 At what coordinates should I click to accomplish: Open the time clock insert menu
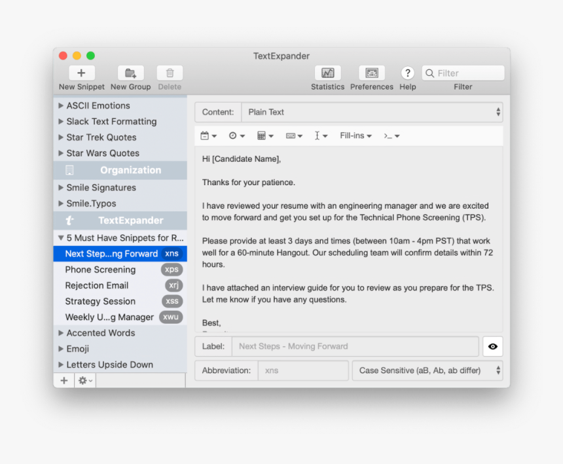pos(237,135)
